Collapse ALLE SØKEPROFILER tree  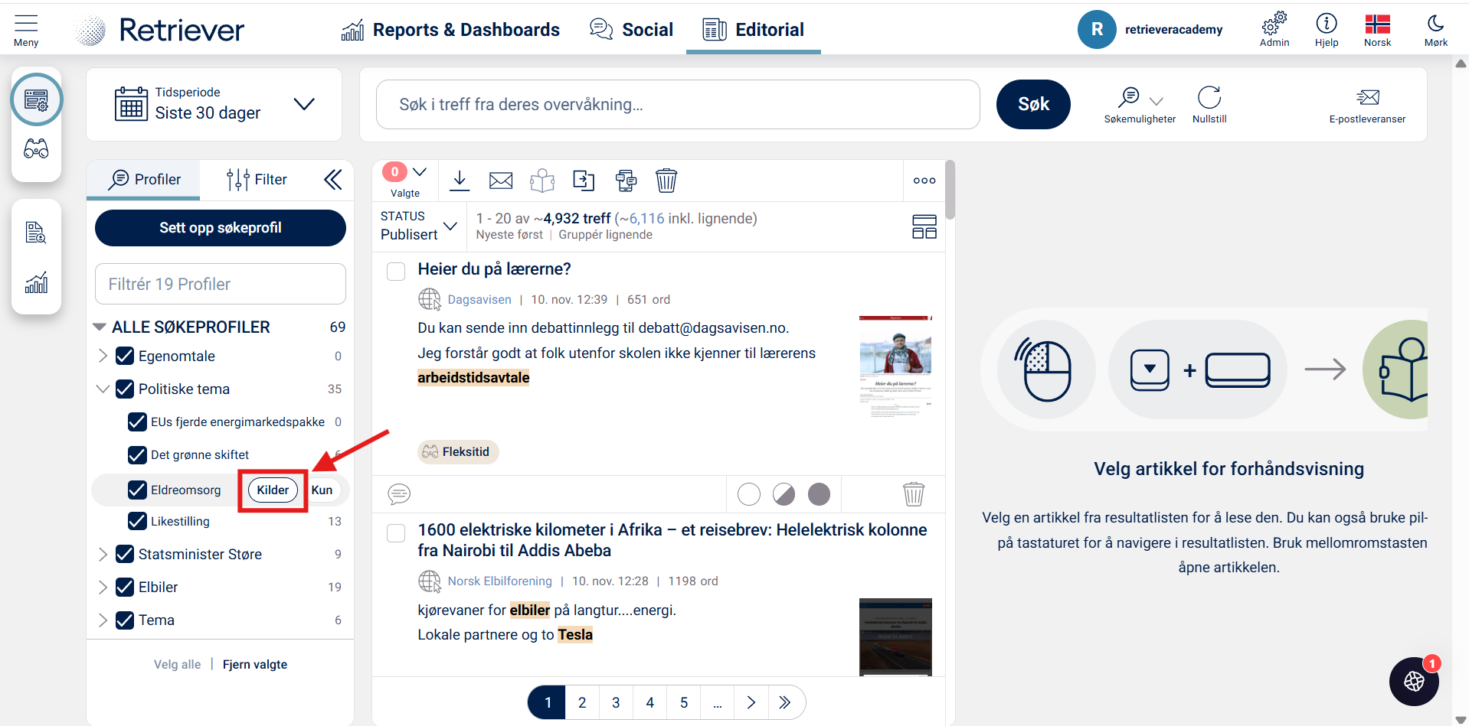coord(100,327)
